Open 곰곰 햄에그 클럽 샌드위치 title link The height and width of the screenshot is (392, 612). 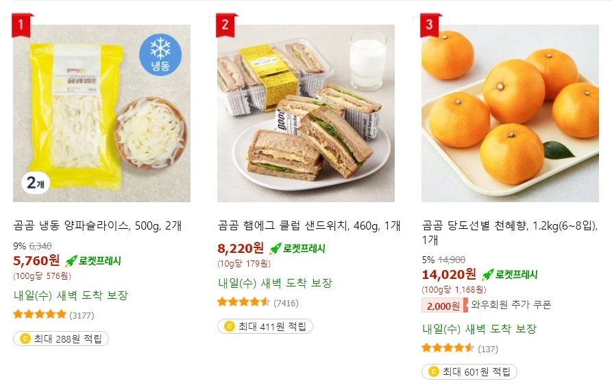308,225
